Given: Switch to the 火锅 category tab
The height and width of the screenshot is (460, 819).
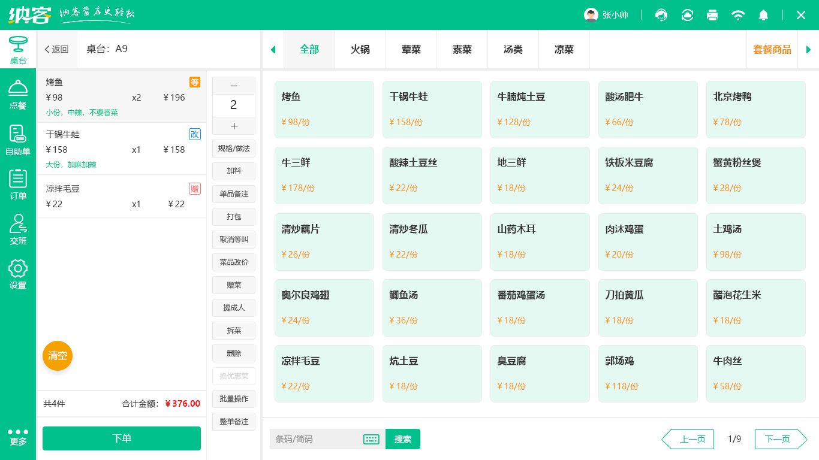Looking at the screenshot, I should pos(360,49).
